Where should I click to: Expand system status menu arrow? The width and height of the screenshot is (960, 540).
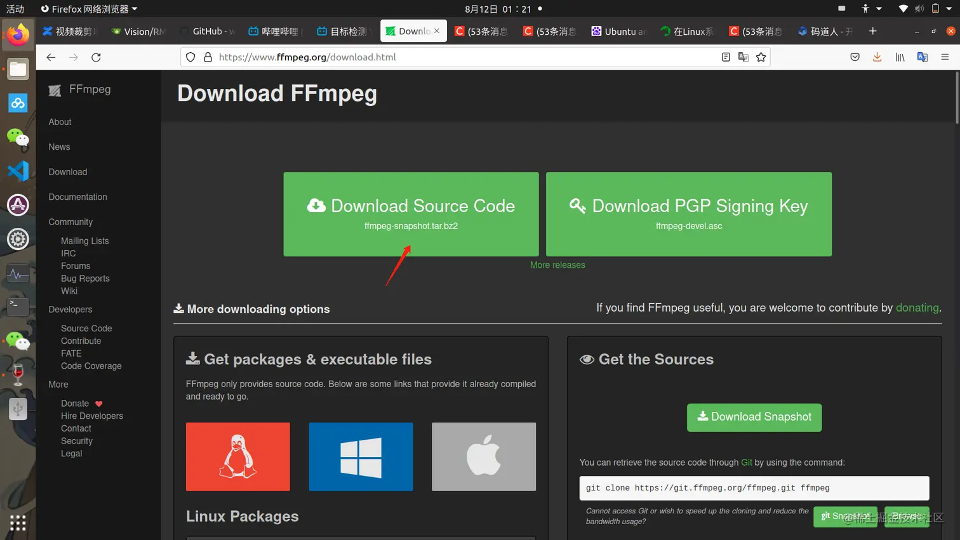pos(949,9)
